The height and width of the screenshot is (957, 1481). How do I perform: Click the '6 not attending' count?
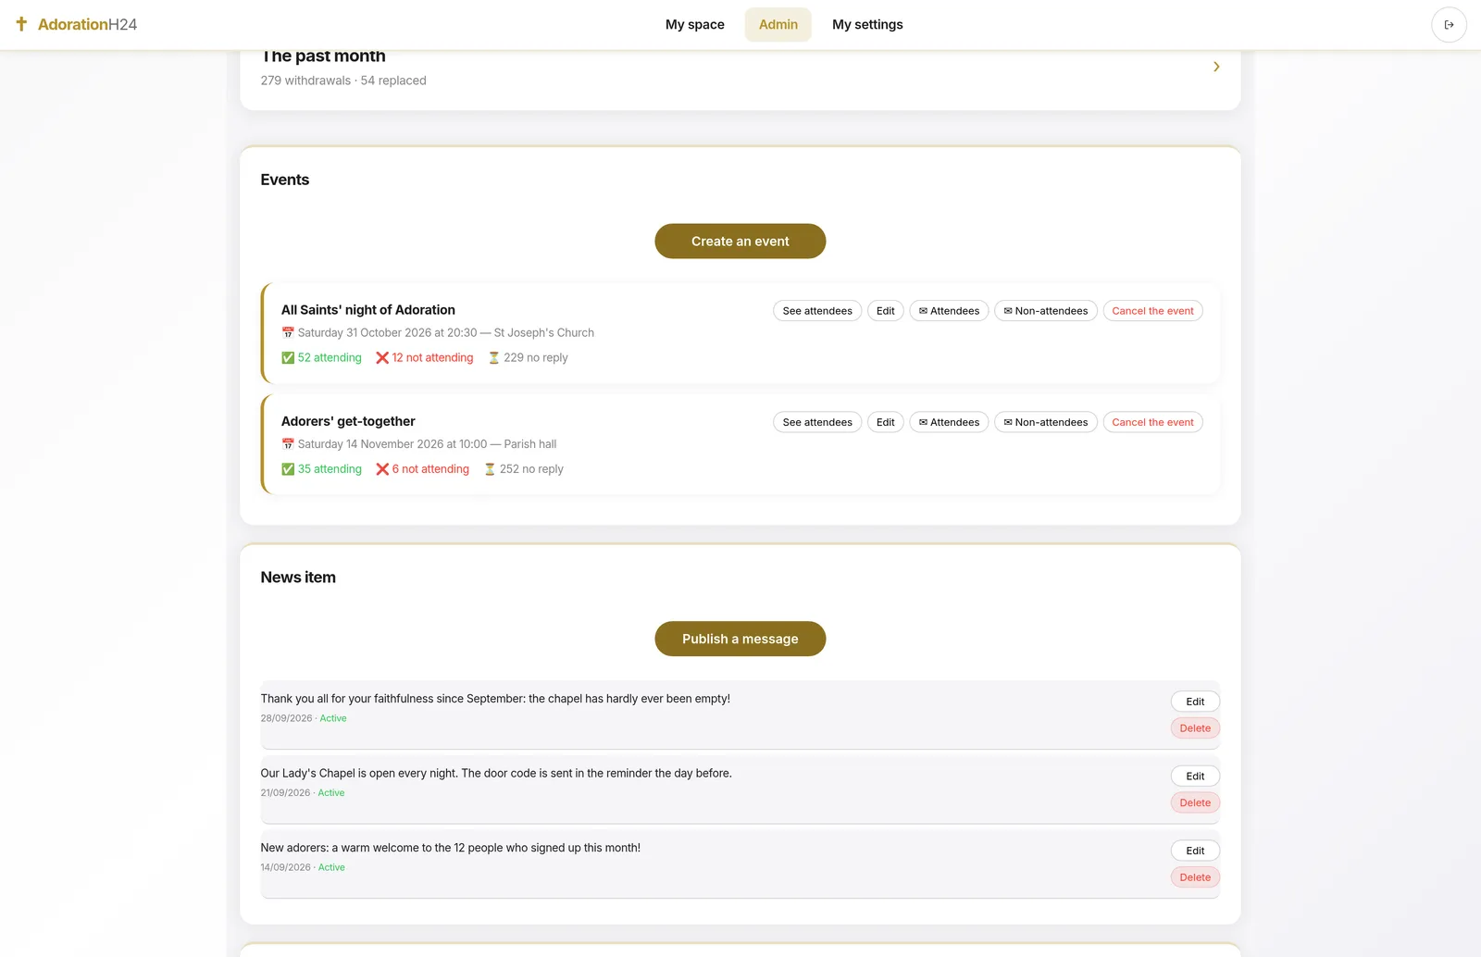pyautogui.click(x=422, y=469)
